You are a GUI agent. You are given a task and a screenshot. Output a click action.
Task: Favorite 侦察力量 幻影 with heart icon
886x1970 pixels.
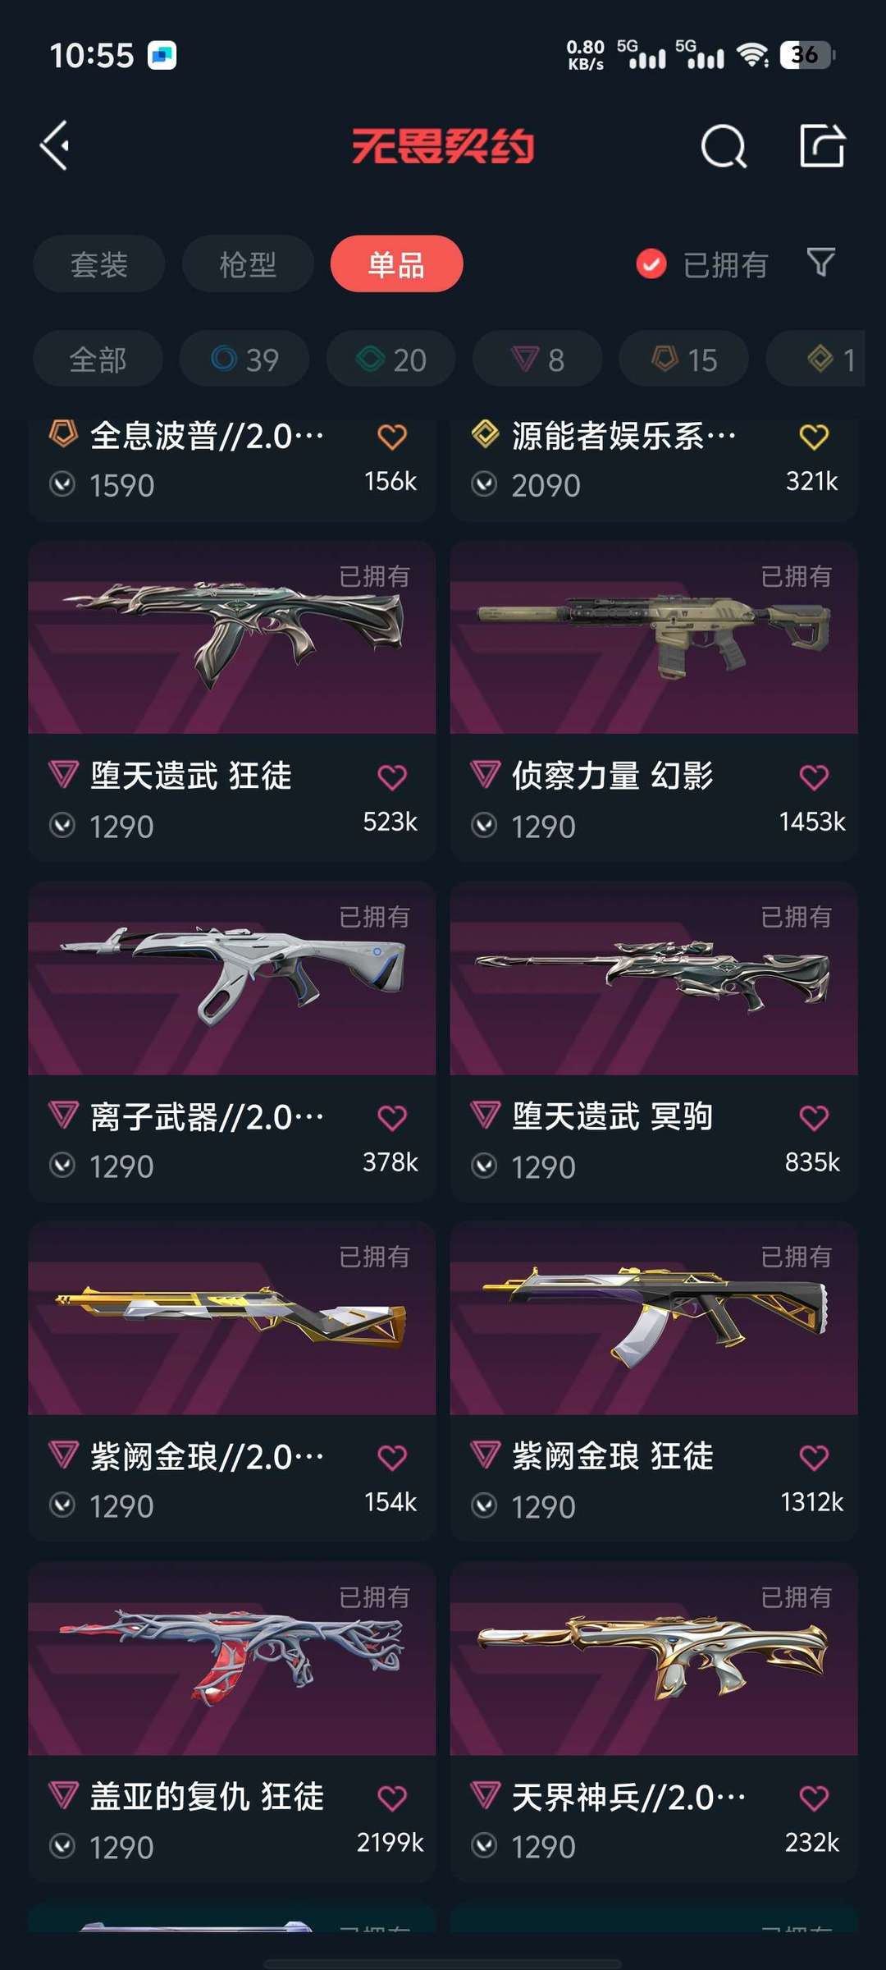(814, 777)
